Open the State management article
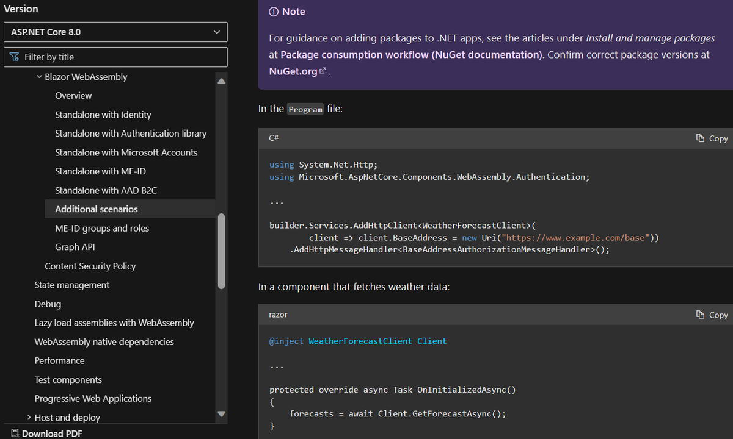The width and height of the screenshot is (733, 439). click(72, 285)
